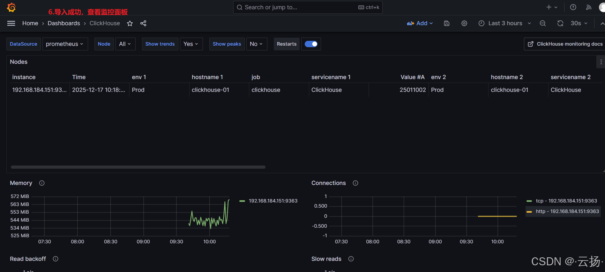The height and width of the screenshot is (272, 605).
Task: Click the Slow reads info icon
Action: 351,259
